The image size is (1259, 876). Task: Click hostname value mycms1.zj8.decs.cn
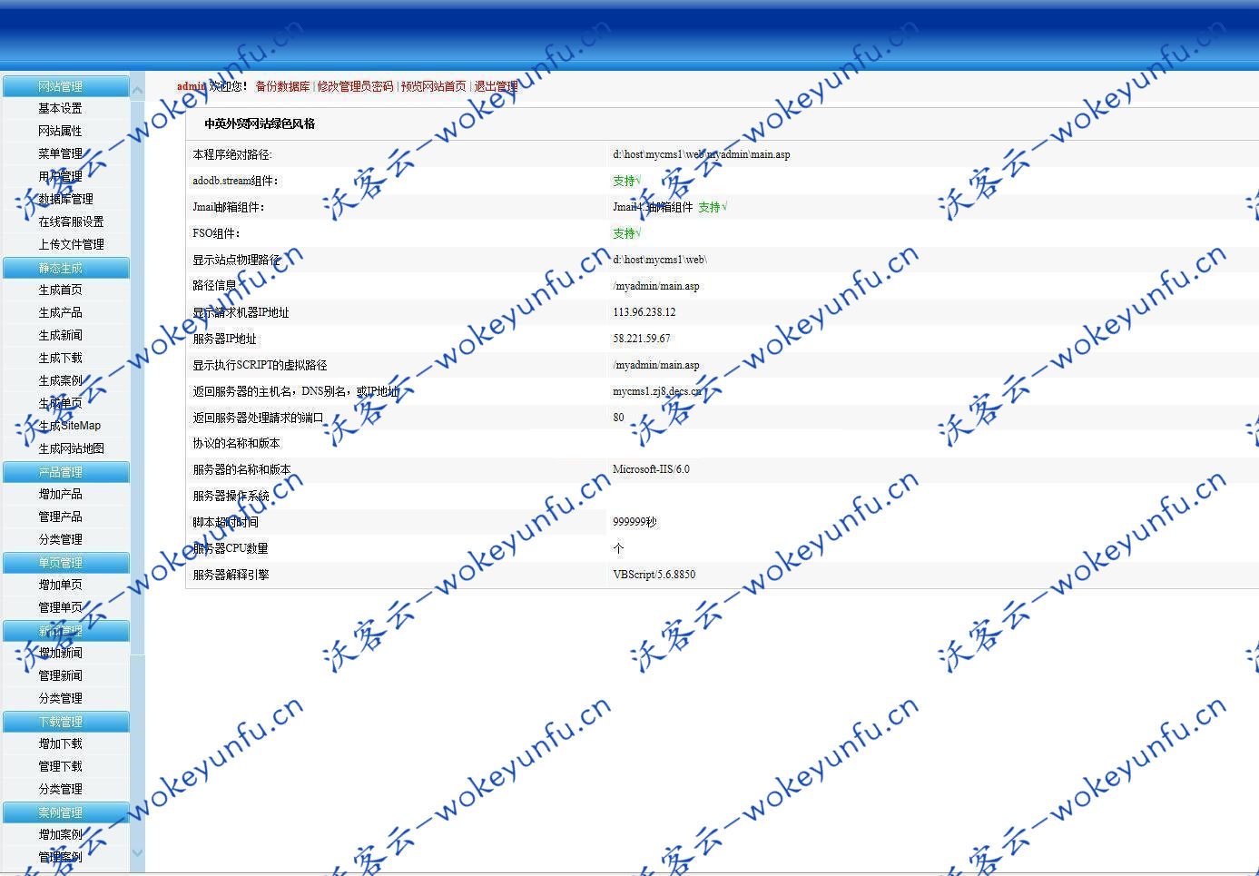tap(657, 391)
